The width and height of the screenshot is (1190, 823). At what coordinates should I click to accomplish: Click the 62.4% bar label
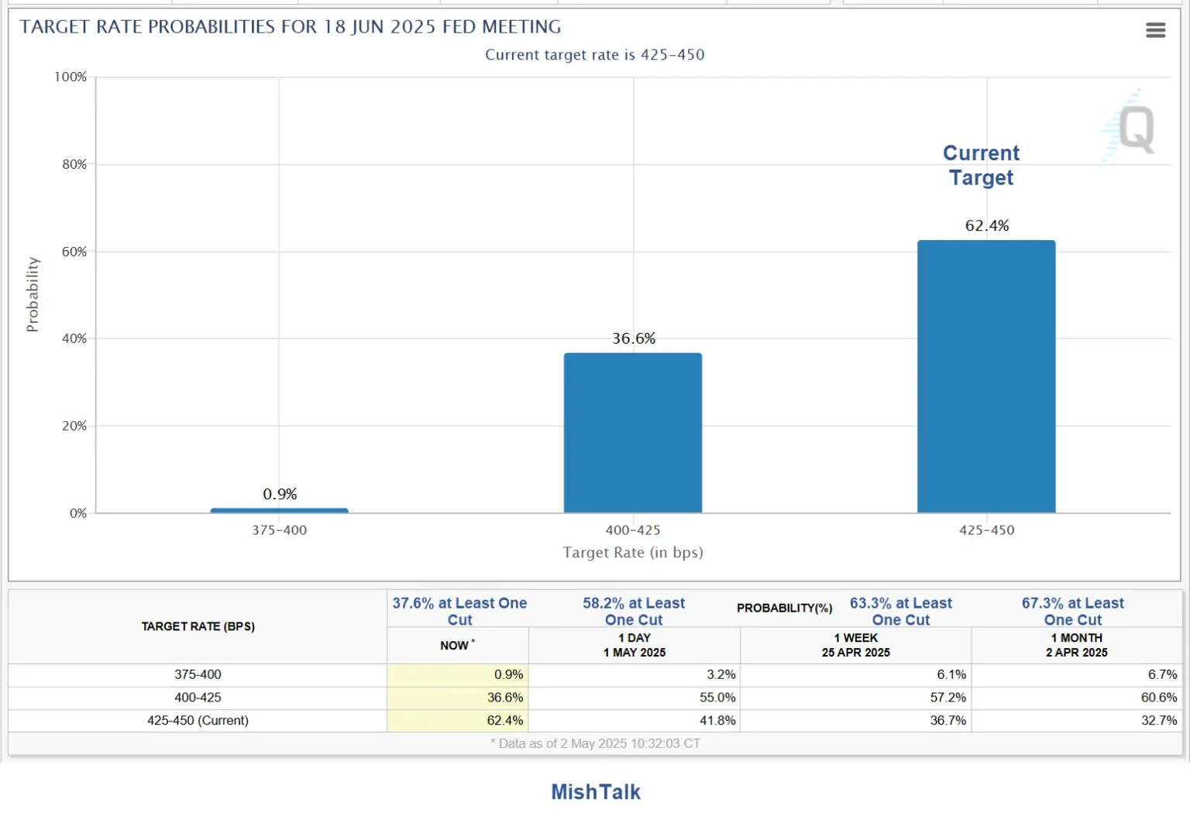(986, 226)
